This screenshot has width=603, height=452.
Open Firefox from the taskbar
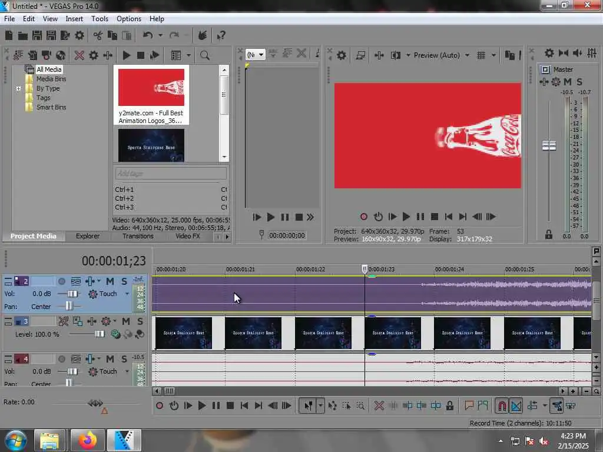click(88, 440)
